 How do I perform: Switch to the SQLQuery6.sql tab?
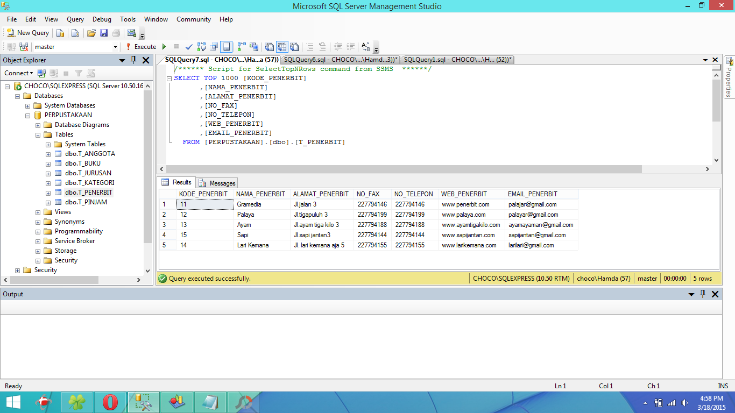pyautogui.click(x=340, y=60)
